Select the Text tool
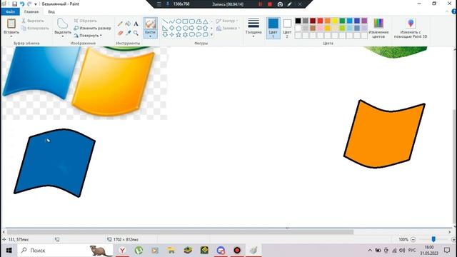 coord(136,24)
